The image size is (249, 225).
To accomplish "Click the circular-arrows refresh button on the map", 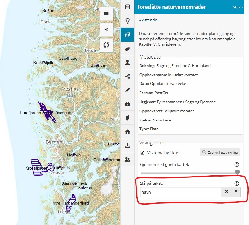I will pyautogui.click(x=106, y=45).
